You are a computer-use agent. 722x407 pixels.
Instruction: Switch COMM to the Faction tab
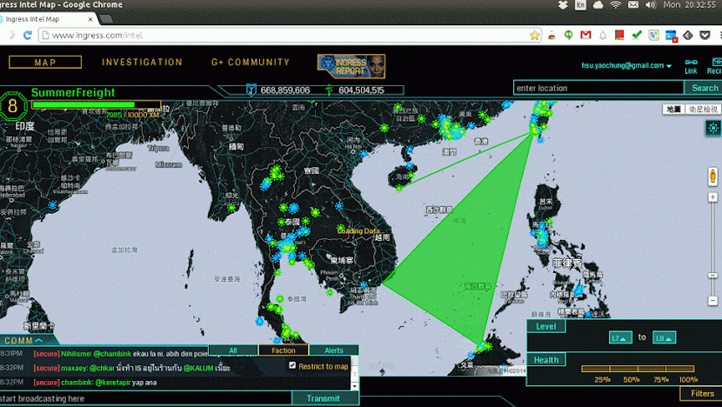(284, 350)
